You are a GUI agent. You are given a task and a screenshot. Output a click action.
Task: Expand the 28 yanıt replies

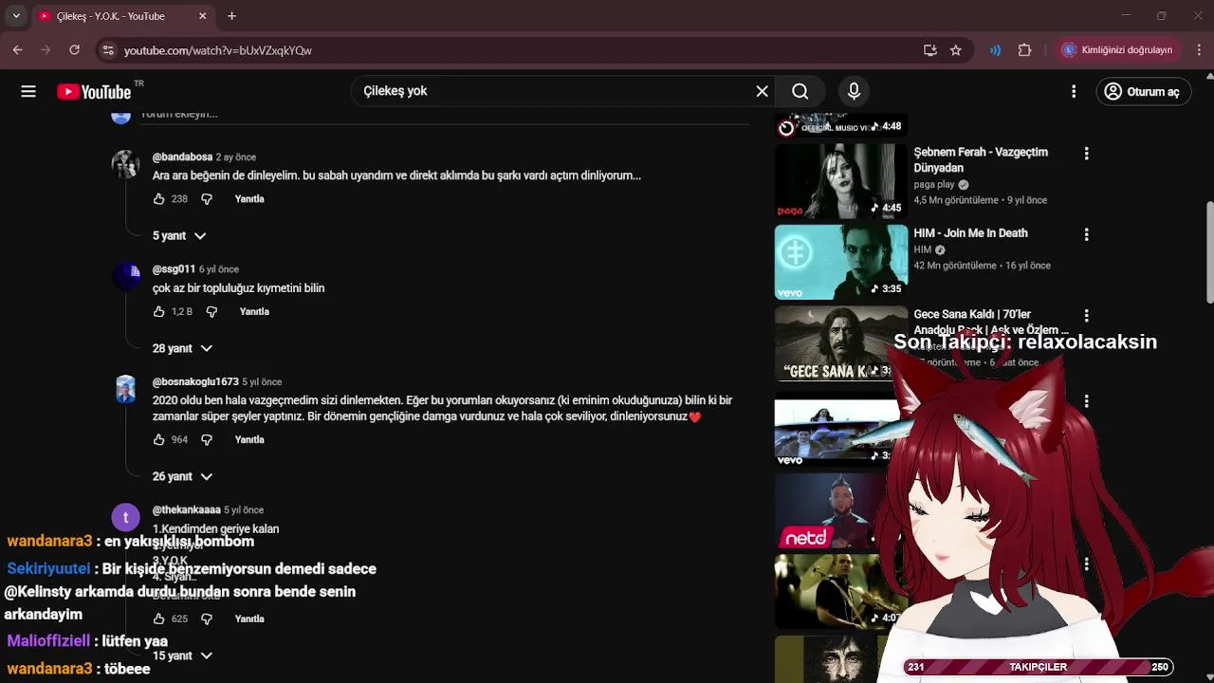182,348
